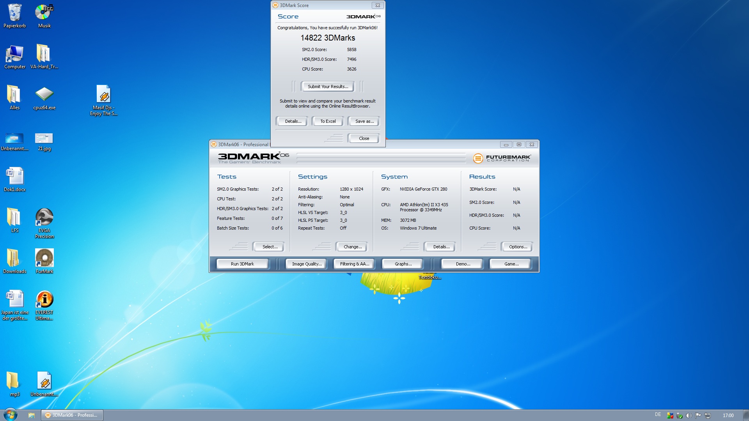Open the Filtering & AA tool
The height and width of the screenshot is (421, 749).
tap(354, 264)
